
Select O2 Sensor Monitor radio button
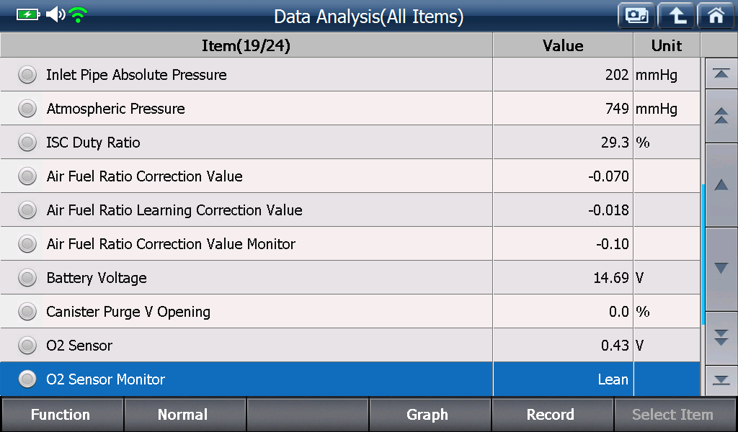[x=27, y=379]
